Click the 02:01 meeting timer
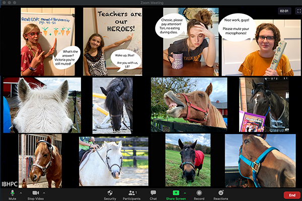 (x=284, y=11)
